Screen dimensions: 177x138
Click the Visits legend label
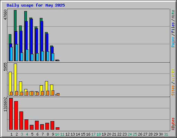point(173,75)
